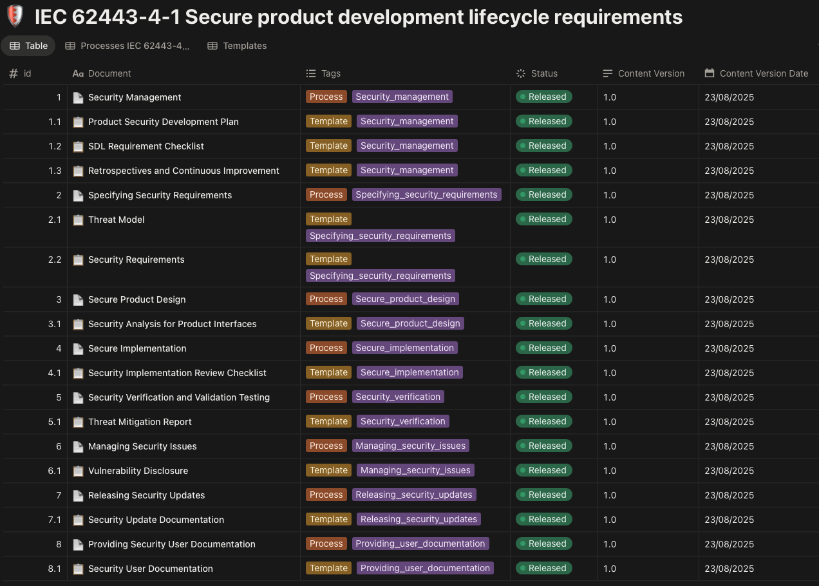Viewport: 819px width, 586px height.
Task: Click Released status in Threat Mitigation Report row
Action: pos(544,421)
